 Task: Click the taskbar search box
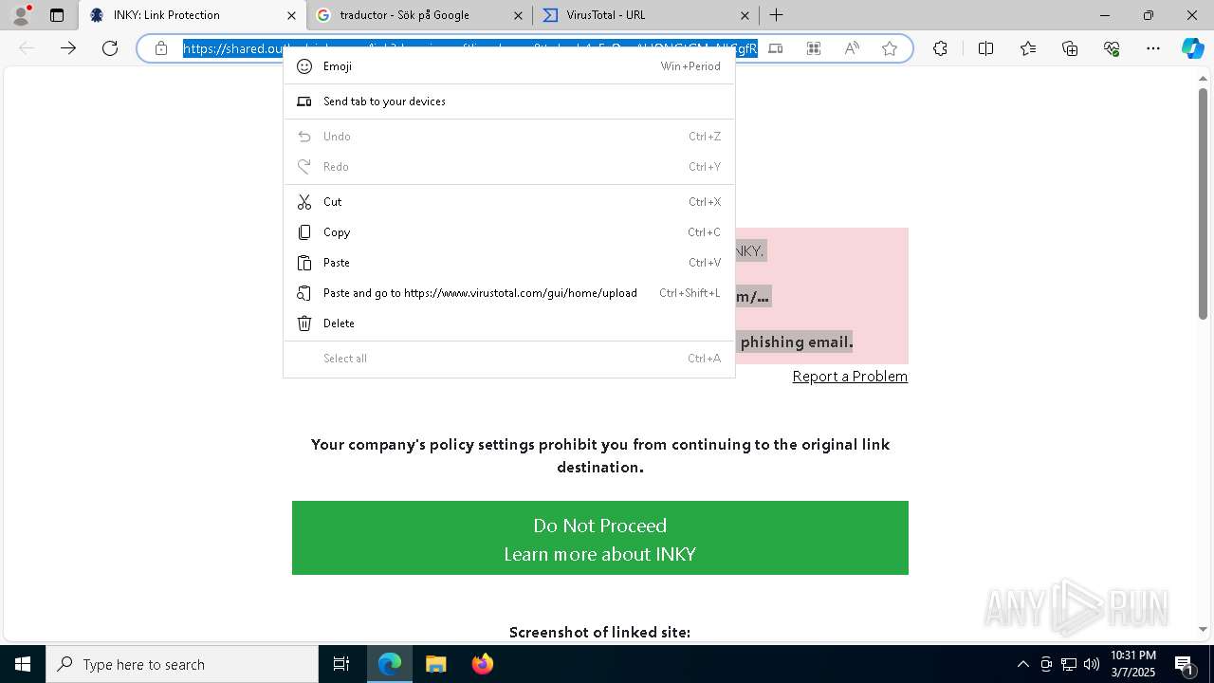(182, 664)
